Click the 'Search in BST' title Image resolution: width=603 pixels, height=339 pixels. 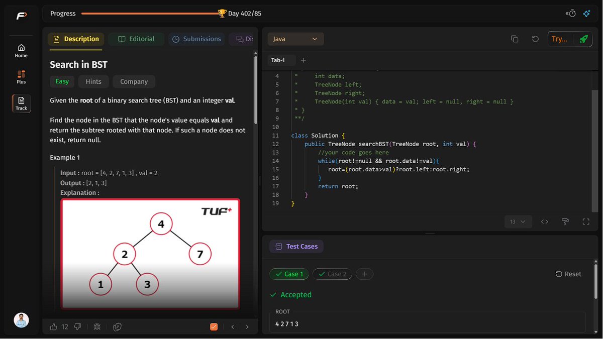(78, 64)
